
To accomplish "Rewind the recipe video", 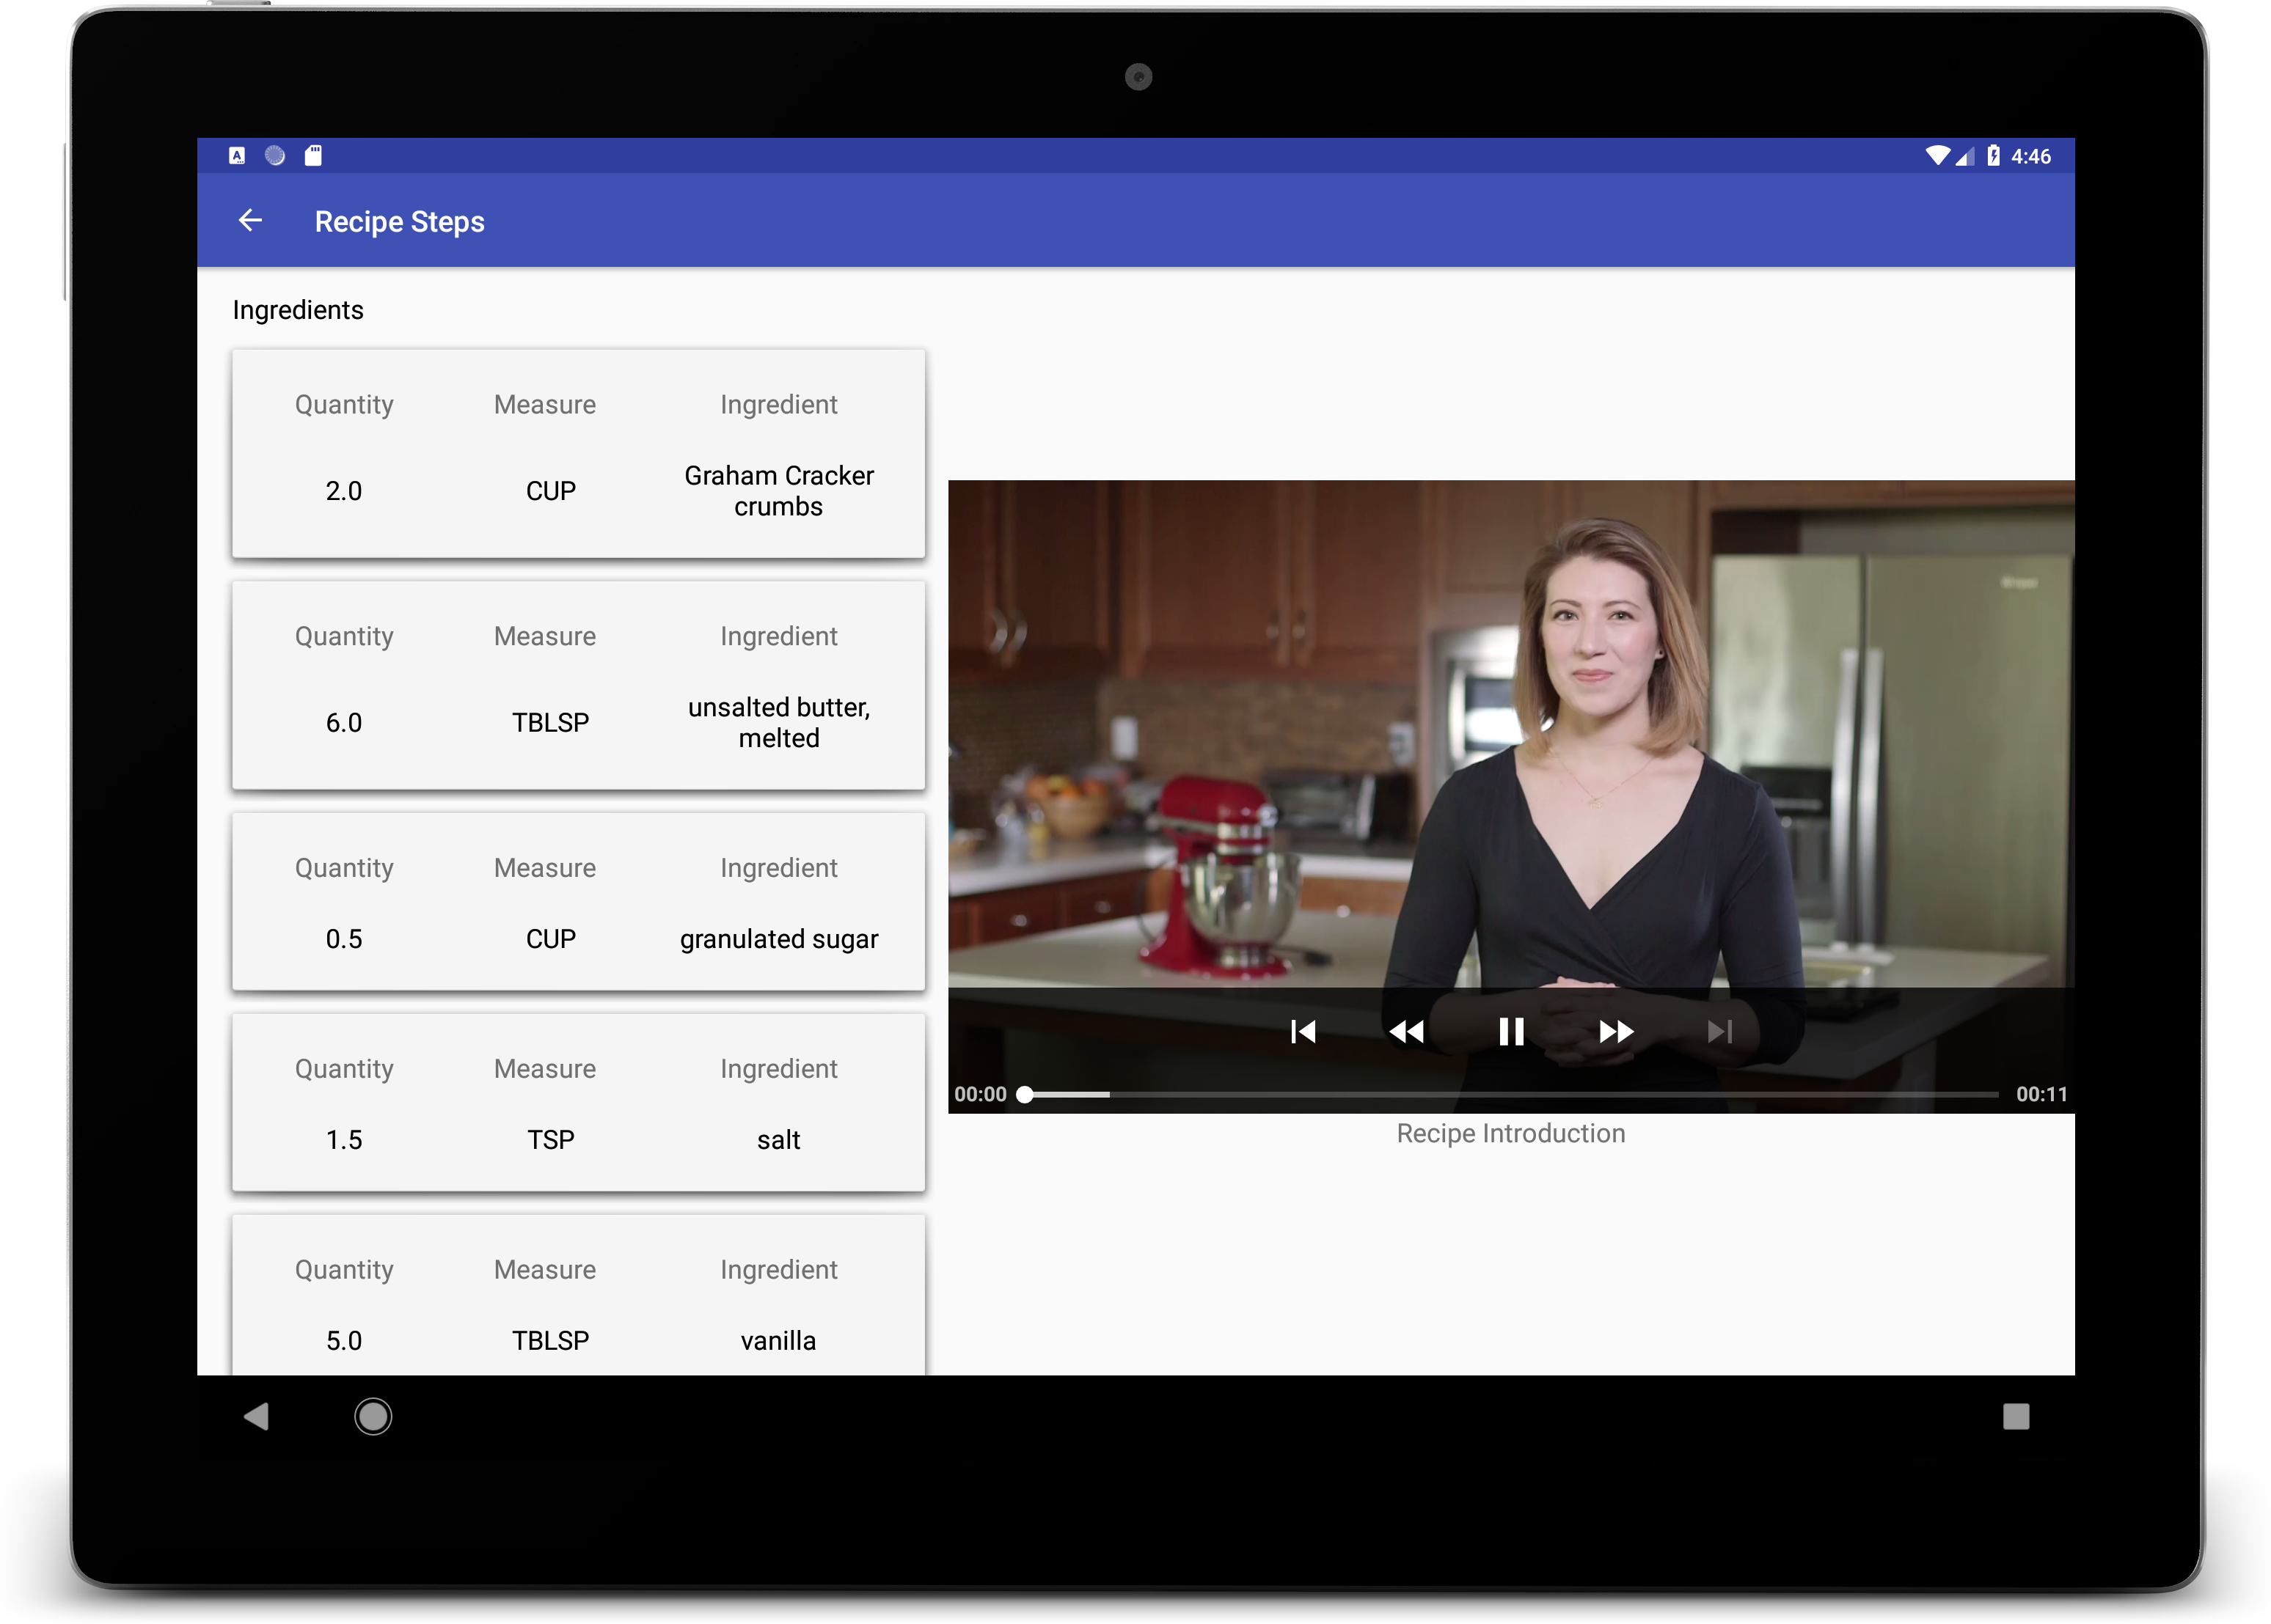I will pyautogui.click(x=1405, y=1031).
